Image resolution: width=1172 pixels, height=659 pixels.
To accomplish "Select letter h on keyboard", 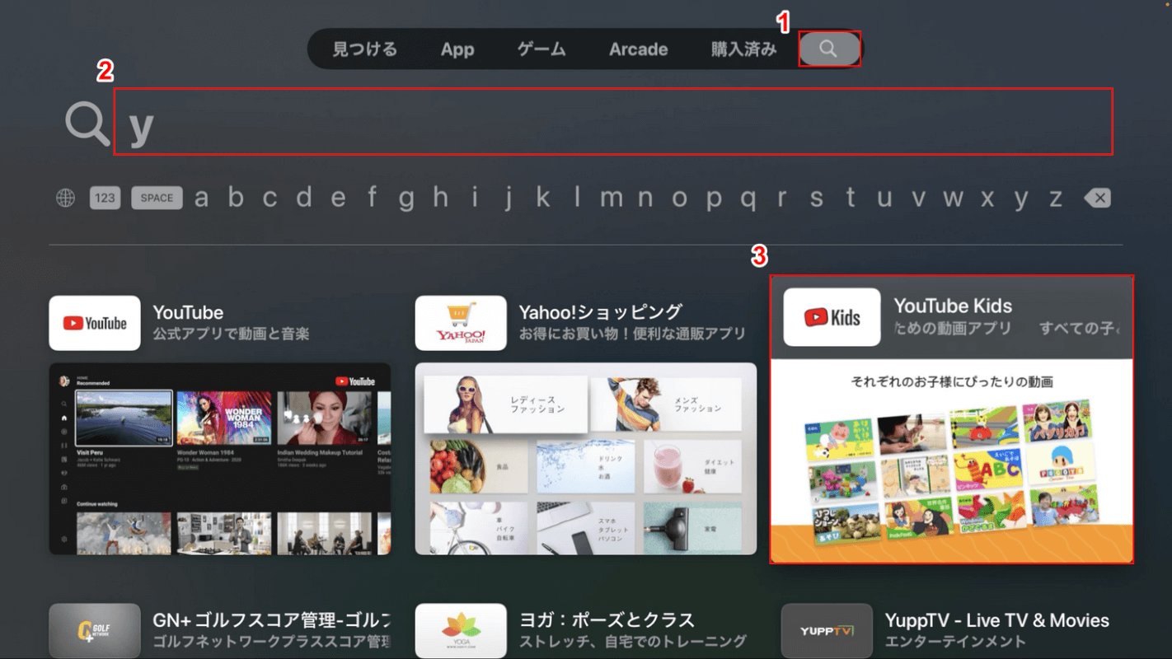I will pos(441,198).
